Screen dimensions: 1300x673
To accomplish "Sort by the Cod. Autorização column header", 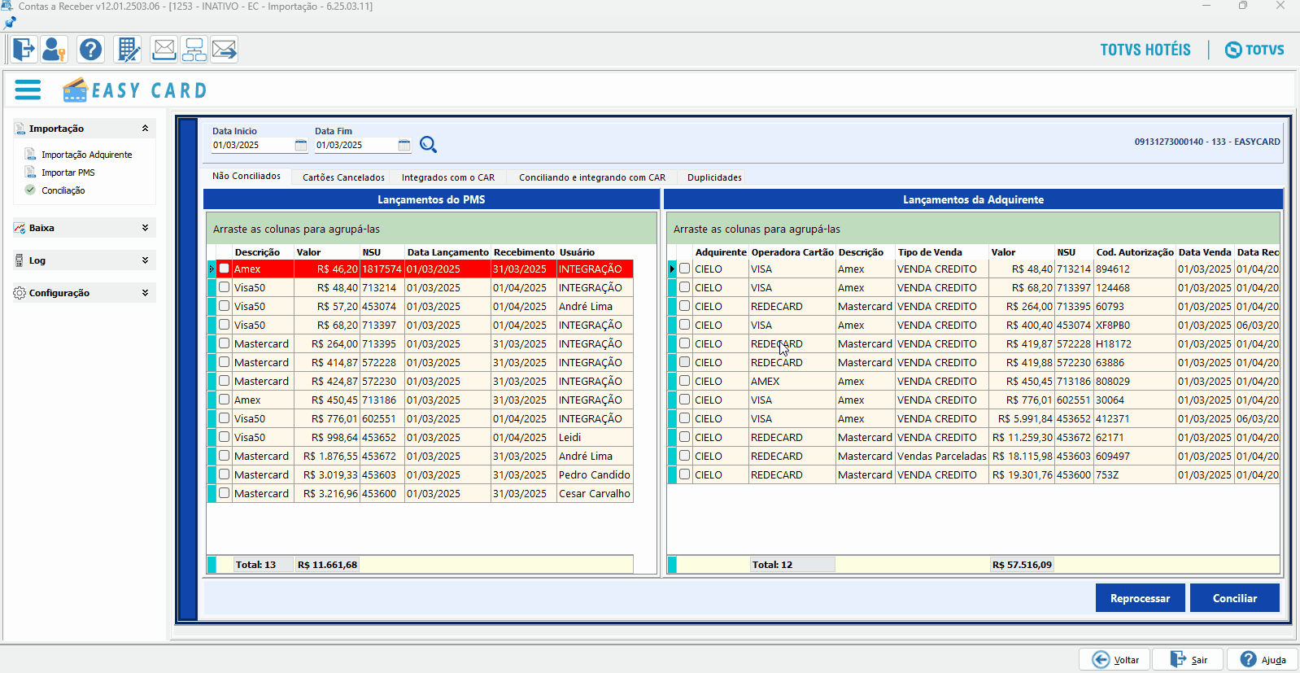I will tap(1135, 252).
